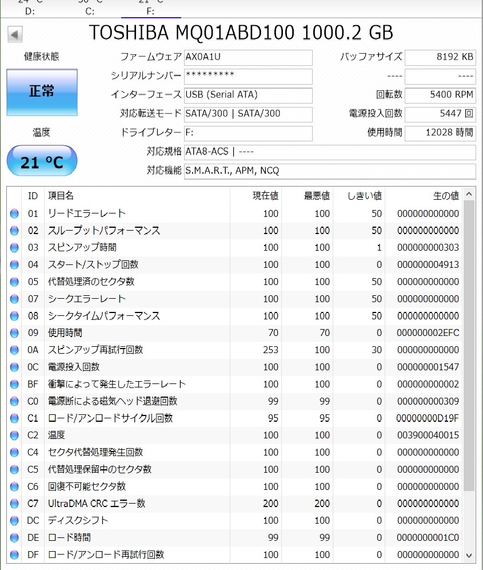
Task: Sort by the 項目名 column header
Action: [x=137, y=196]
